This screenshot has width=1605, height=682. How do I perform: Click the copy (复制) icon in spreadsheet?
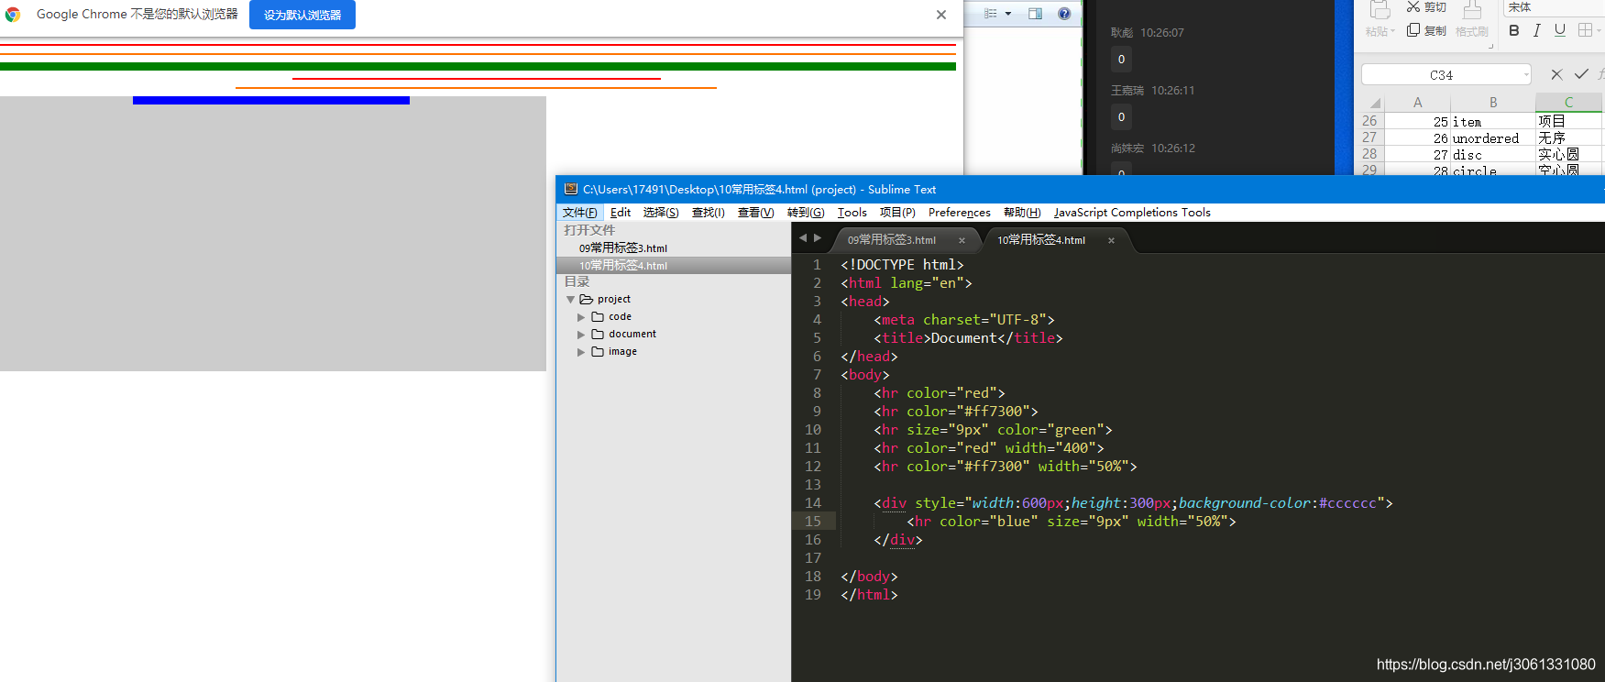tap(1413, 30)
